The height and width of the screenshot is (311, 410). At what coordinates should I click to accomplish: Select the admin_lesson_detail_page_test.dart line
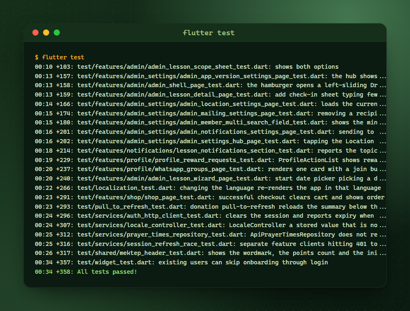tap(210, 95)
